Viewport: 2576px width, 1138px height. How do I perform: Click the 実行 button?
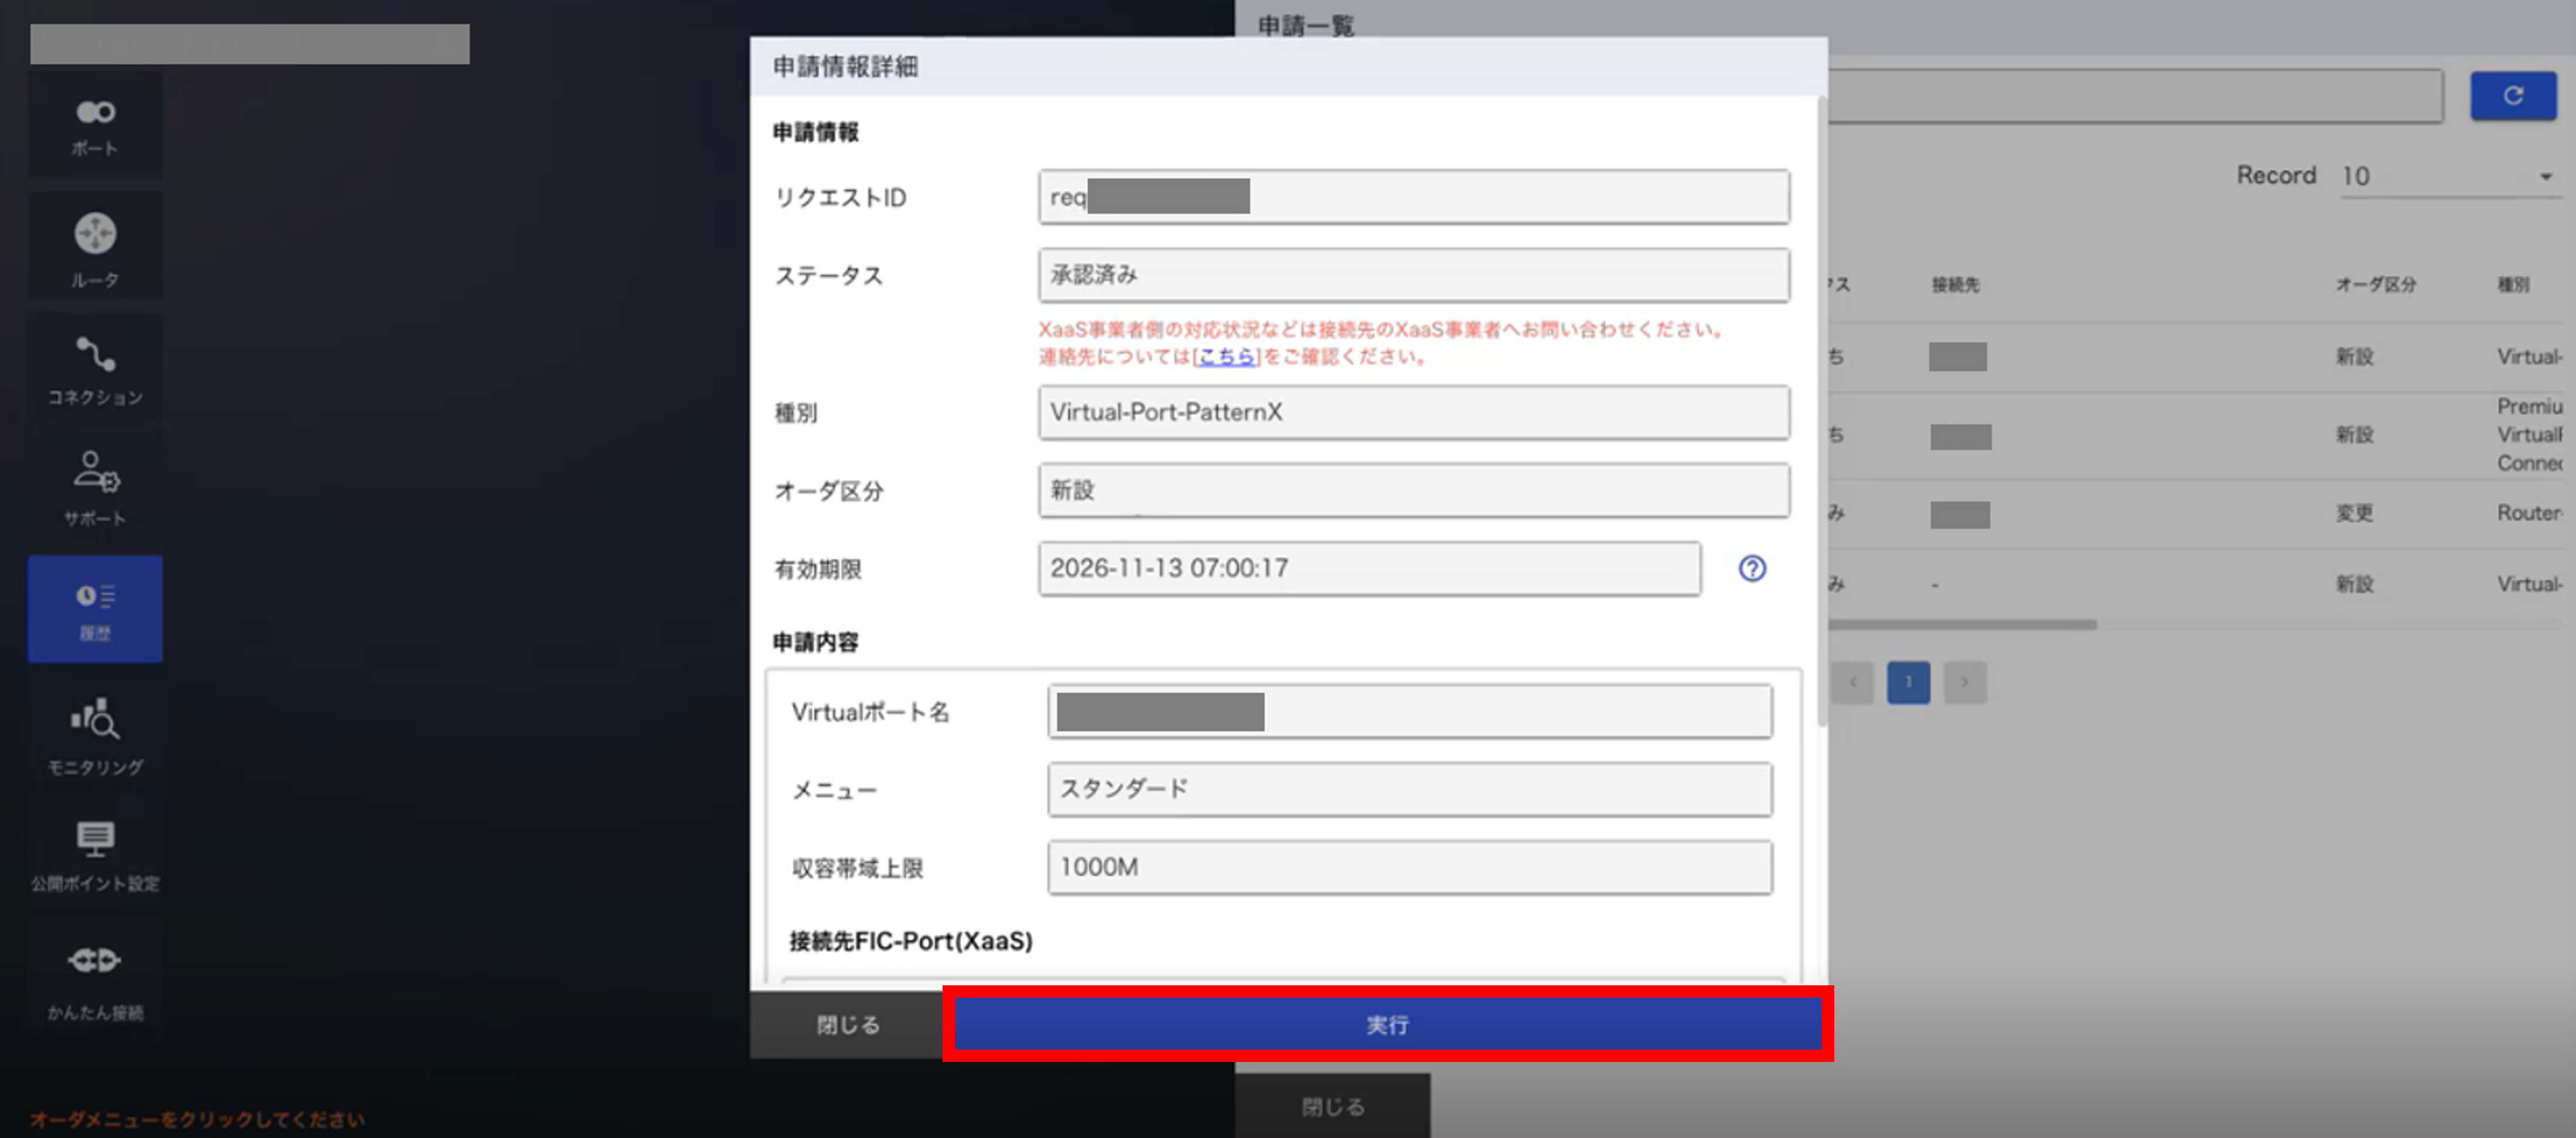tap(1388, 1024)
